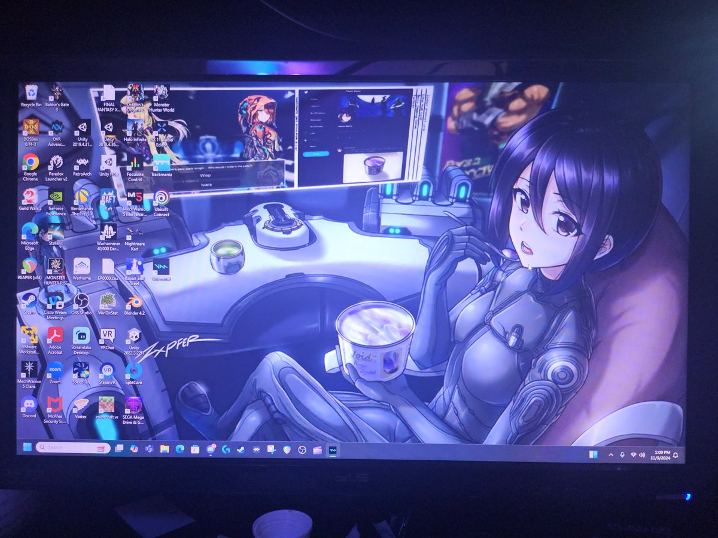
Task: Open Microsoft Edge desktop shortcut
Action: tap(29, 236)
